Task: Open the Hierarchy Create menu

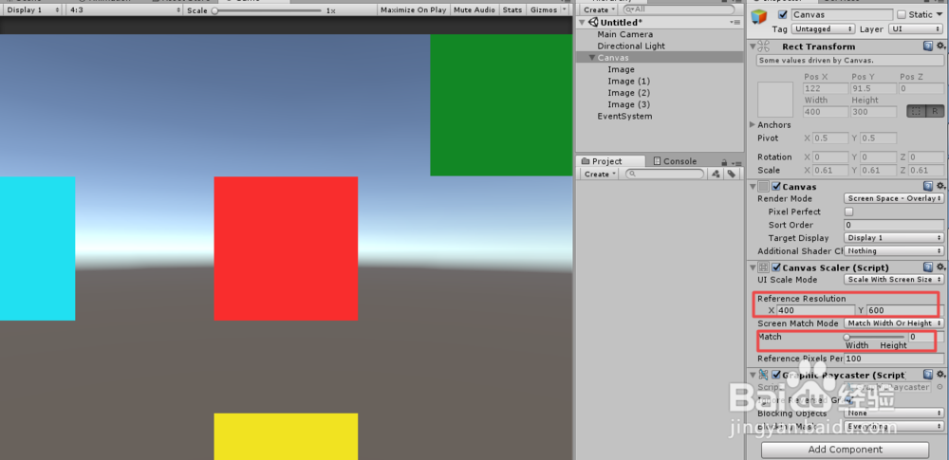Action: click(x=599, y=9)
